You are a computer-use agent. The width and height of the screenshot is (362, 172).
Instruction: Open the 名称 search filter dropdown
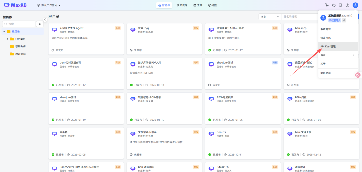(270, 17)
